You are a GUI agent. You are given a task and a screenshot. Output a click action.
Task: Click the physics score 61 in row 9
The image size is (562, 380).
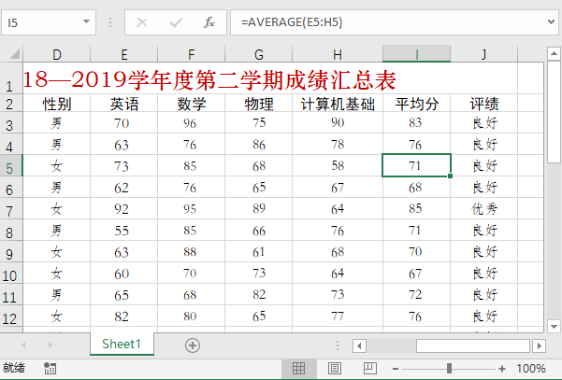coord(259,251)
